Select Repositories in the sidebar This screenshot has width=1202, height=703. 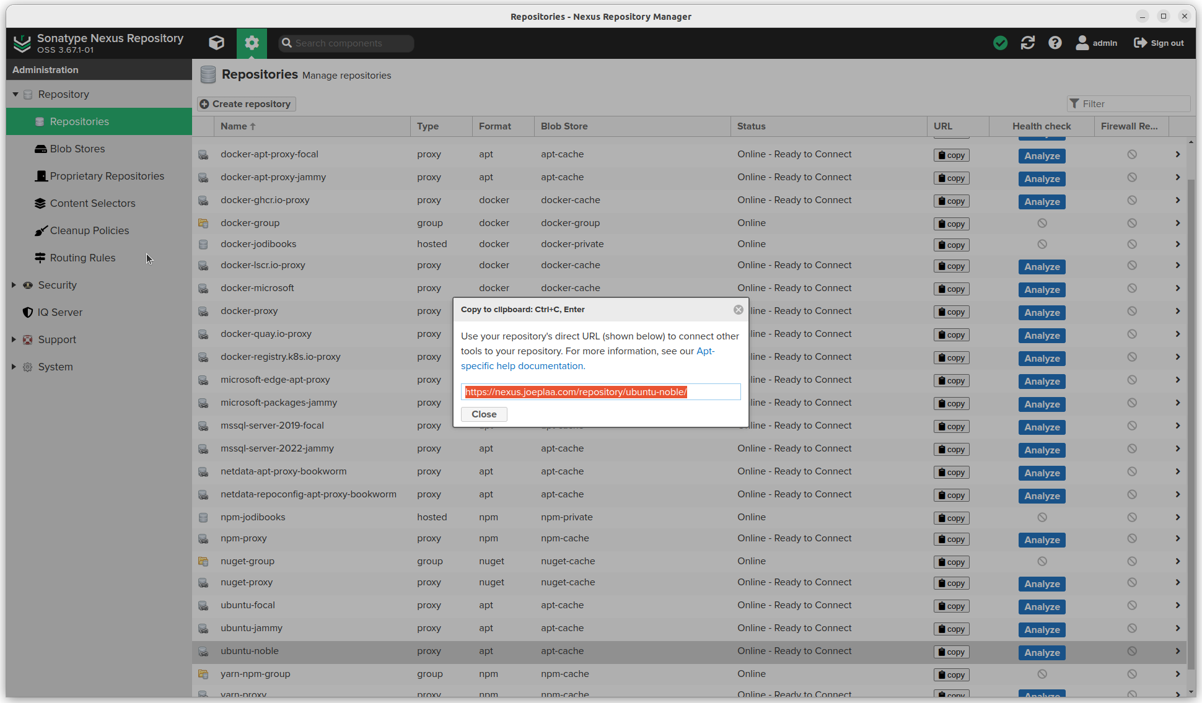coord(99,121)
